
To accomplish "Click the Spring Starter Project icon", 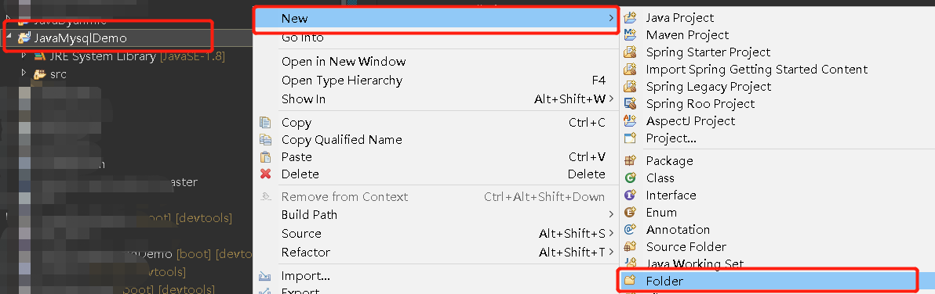I will click(630, 52).
